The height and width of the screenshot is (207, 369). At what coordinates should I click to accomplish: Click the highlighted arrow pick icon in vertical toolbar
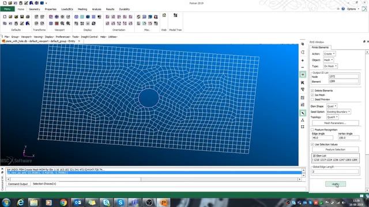303,113
